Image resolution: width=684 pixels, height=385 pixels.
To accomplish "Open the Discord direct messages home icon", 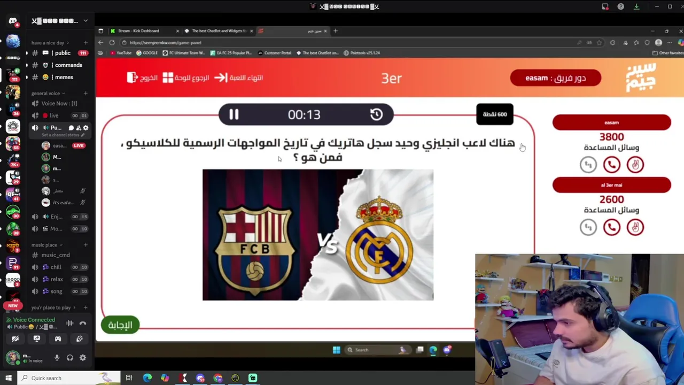I will click(x=13, y=21).
